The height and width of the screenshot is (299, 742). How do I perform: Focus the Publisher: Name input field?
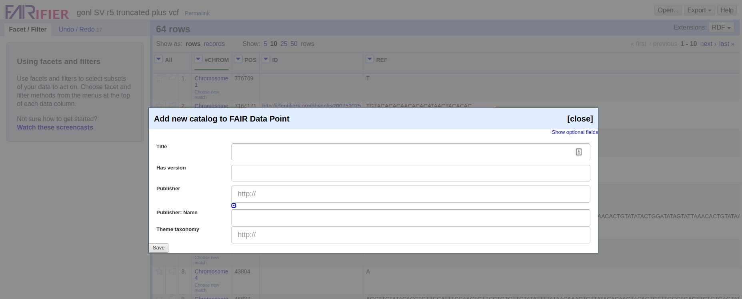(x=410, y=218)
